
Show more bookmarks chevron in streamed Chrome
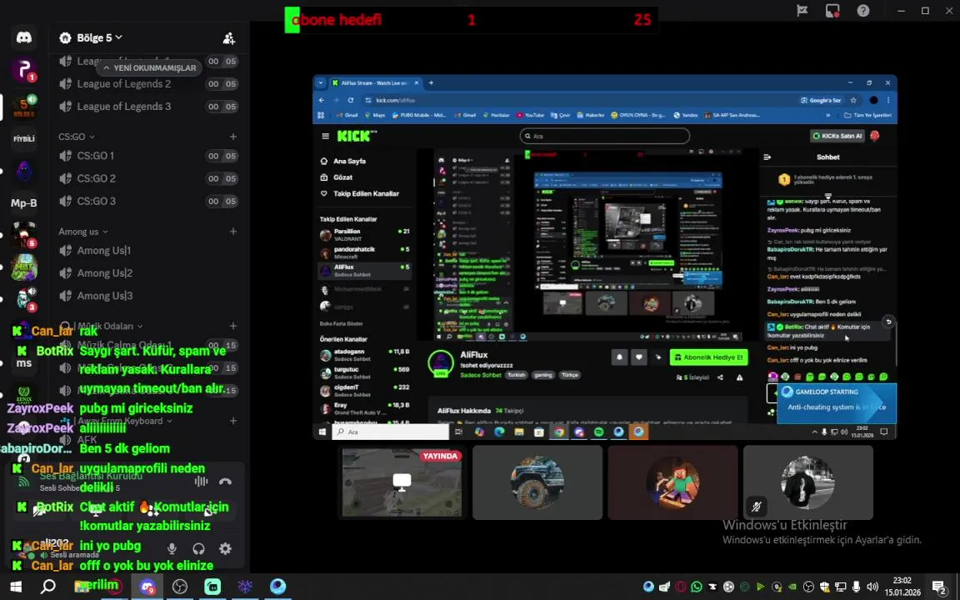click(828, 115)
